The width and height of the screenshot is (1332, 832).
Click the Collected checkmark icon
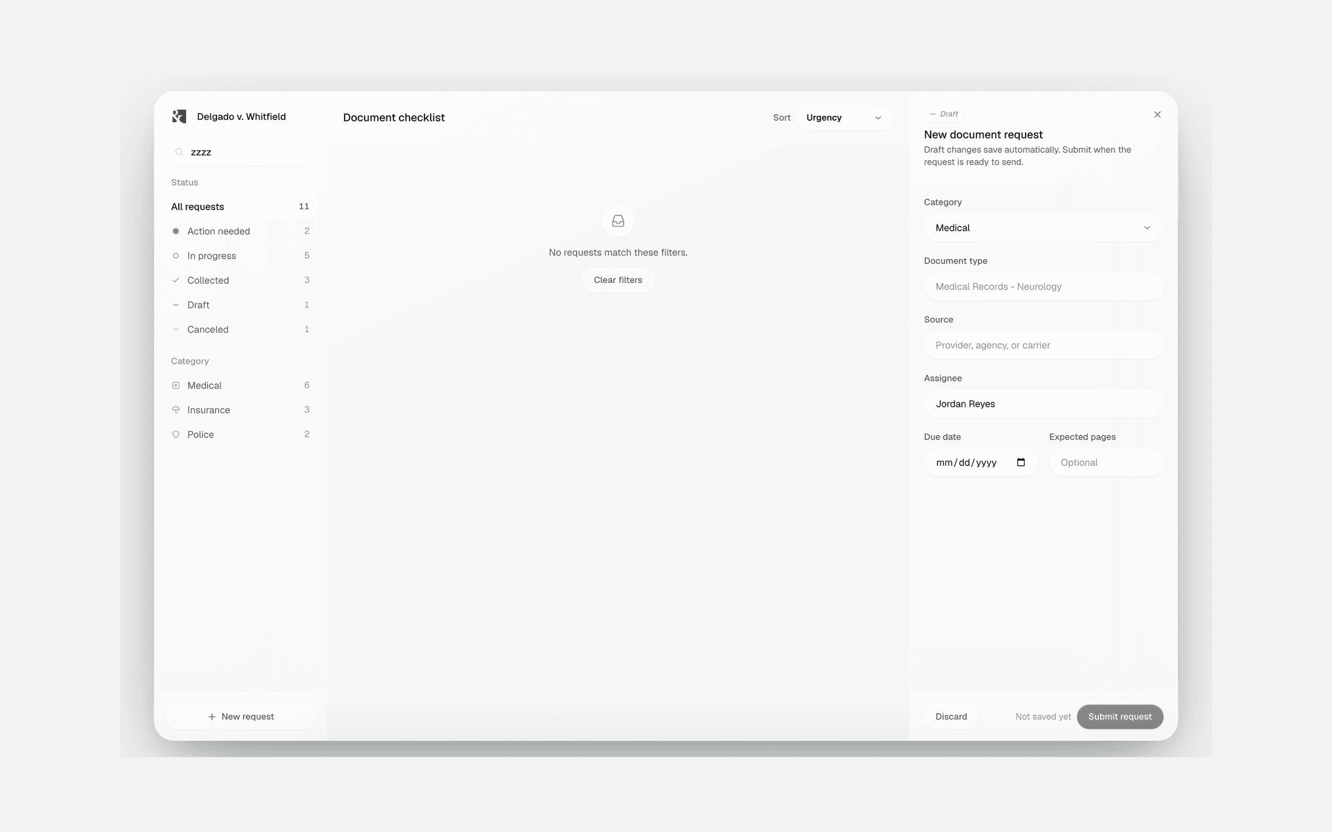click(176, 280)
